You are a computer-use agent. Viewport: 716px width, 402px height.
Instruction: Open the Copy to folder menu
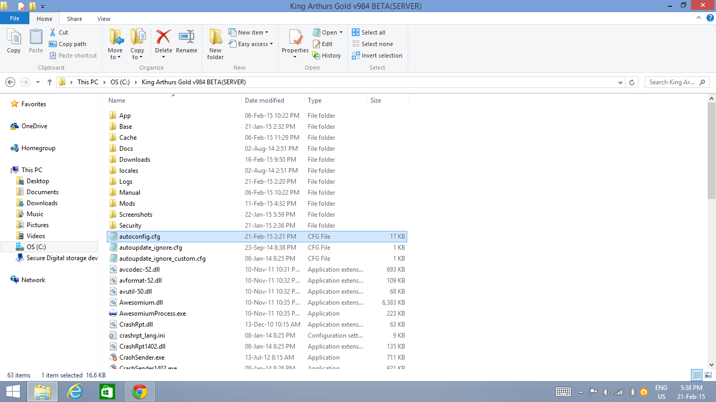pos(137,44)
